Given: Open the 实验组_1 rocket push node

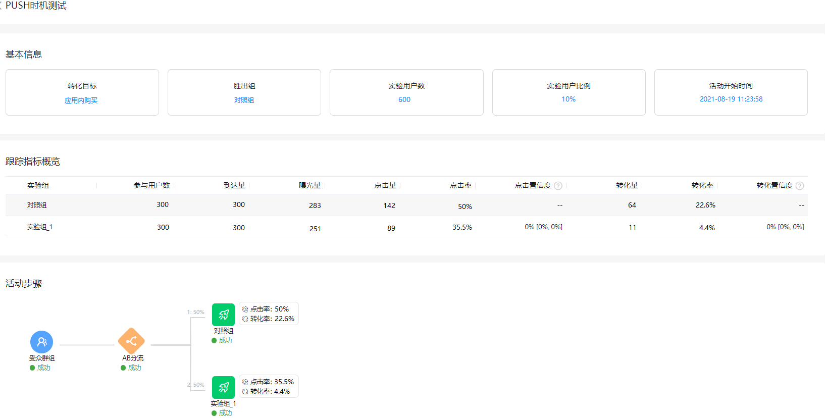Looking at the screenshot, I should tap(223, 387).
